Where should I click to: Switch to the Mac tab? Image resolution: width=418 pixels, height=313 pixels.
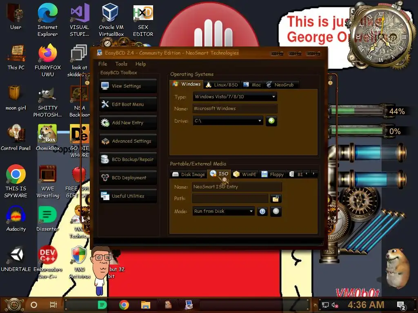click(252, 85)
